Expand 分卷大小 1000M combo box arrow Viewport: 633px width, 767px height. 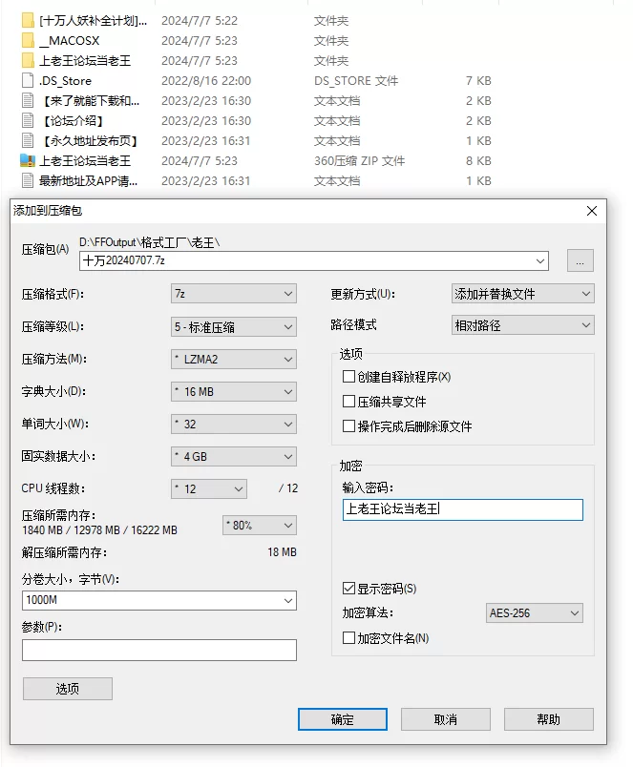(x=288, y=601)
